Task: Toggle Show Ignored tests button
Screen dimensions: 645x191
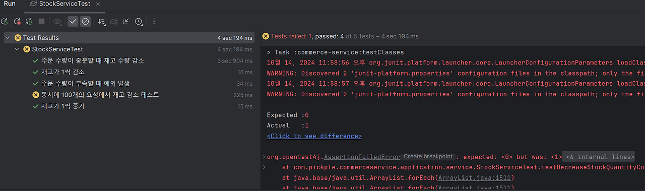Action: (85, 22)
